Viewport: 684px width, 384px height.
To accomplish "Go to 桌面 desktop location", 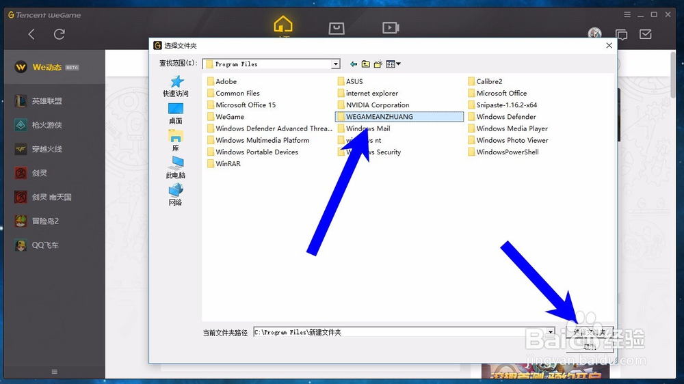I will point(175,113).
